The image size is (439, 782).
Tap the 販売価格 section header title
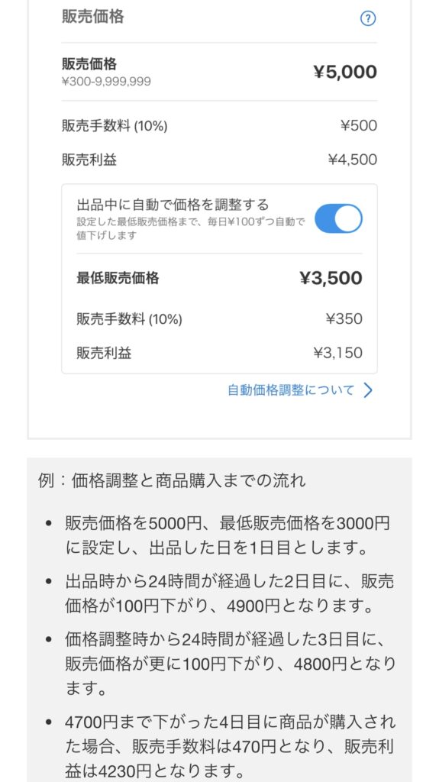(93, 17)
